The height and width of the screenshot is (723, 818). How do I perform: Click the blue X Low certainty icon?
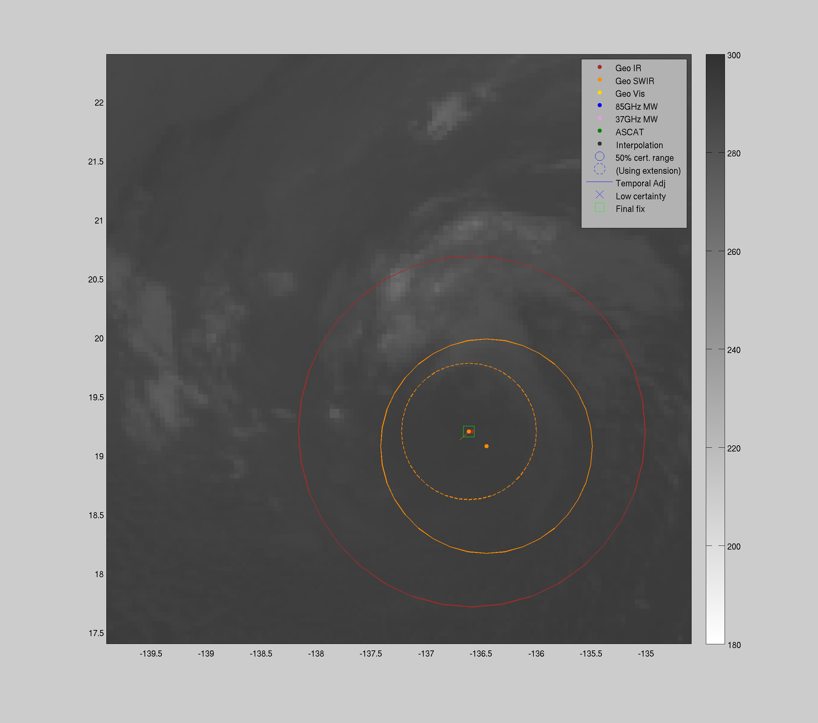point(600,195)
